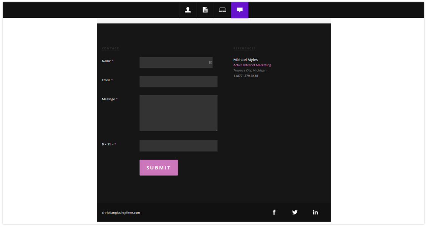Click the christiangissing@me.com email address
The image size is (427, 227).
click(121, 213)
